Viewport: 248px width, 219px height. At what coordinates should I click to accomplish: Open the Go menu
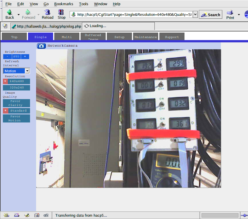[46, 4]
